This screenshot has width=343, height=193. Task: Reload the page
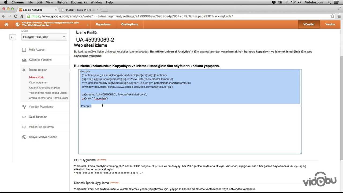pos(16,16)
